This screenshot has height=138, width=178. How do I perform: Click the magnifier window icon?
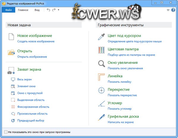101,64
